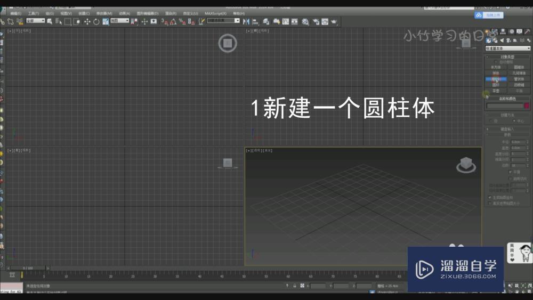
Task: Toggle 真实世界贴图大小 checkbox
Action: pyautogui.click(x=490, y=203)
